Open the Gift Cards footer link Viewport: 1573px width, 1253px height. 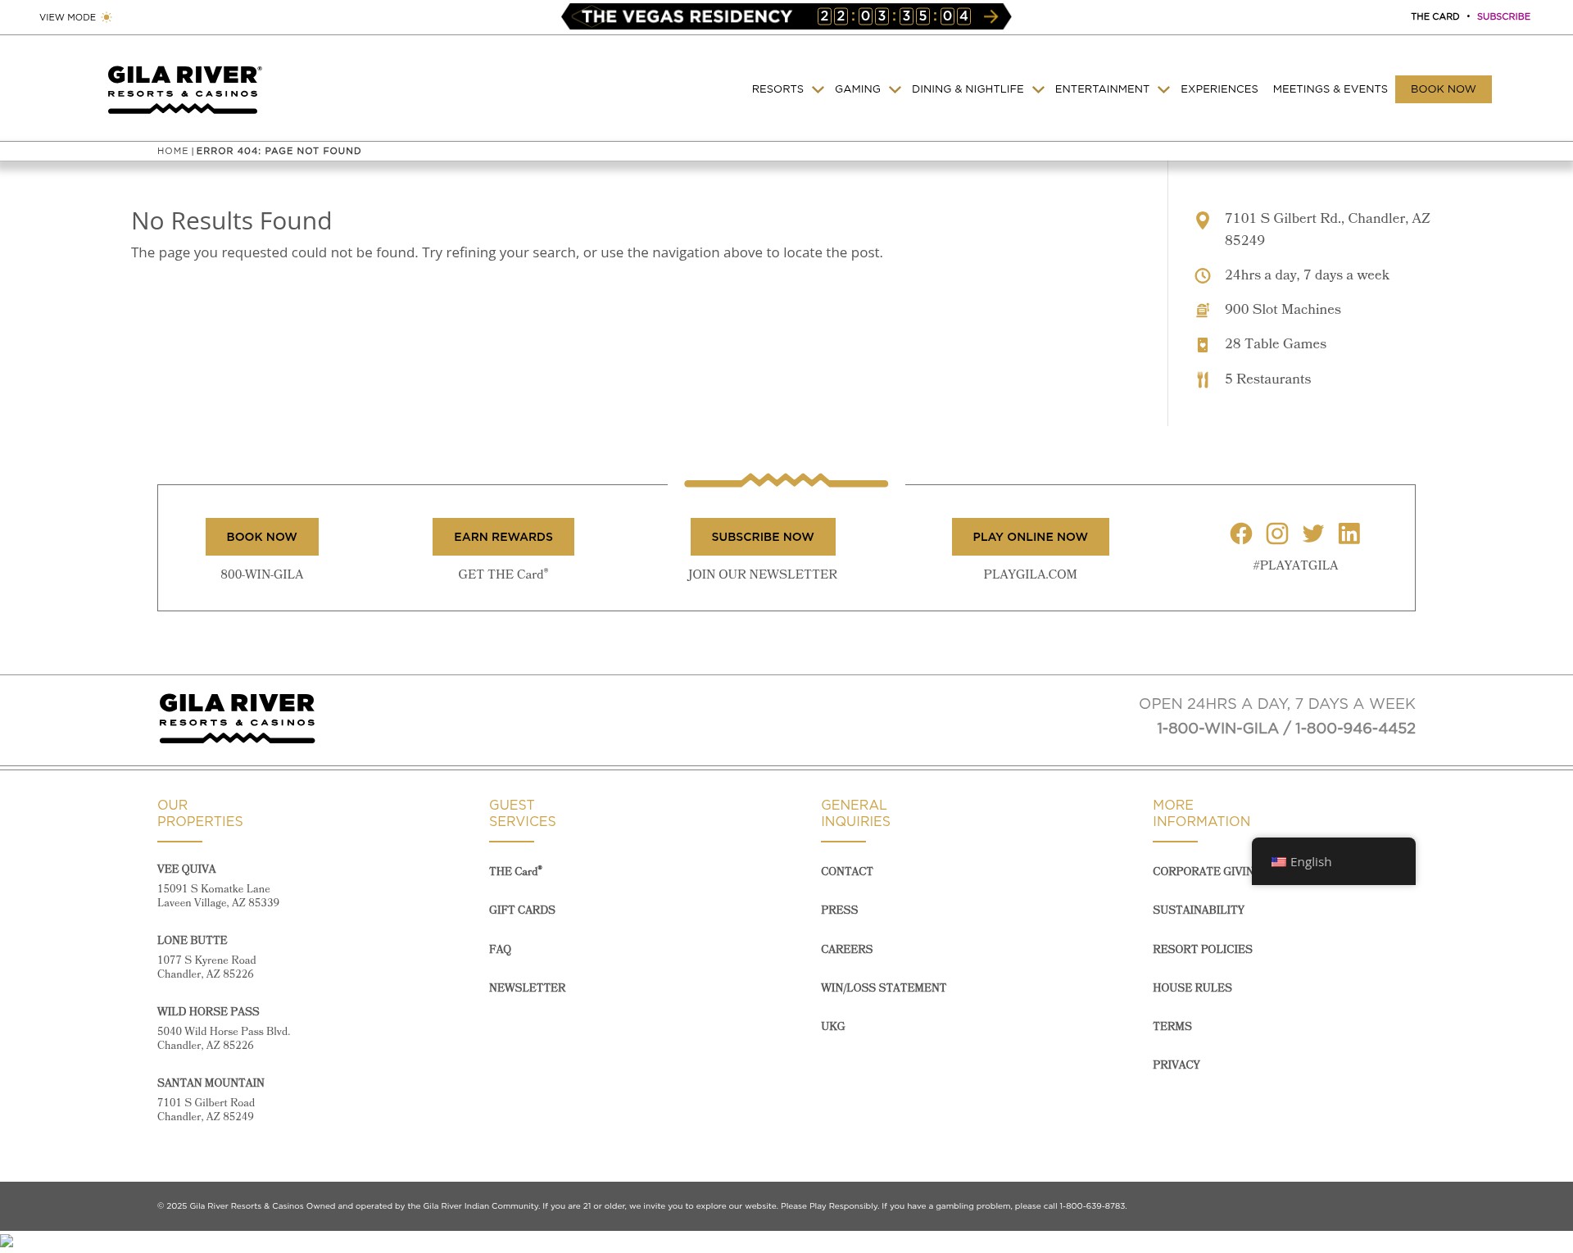(522, 910)
